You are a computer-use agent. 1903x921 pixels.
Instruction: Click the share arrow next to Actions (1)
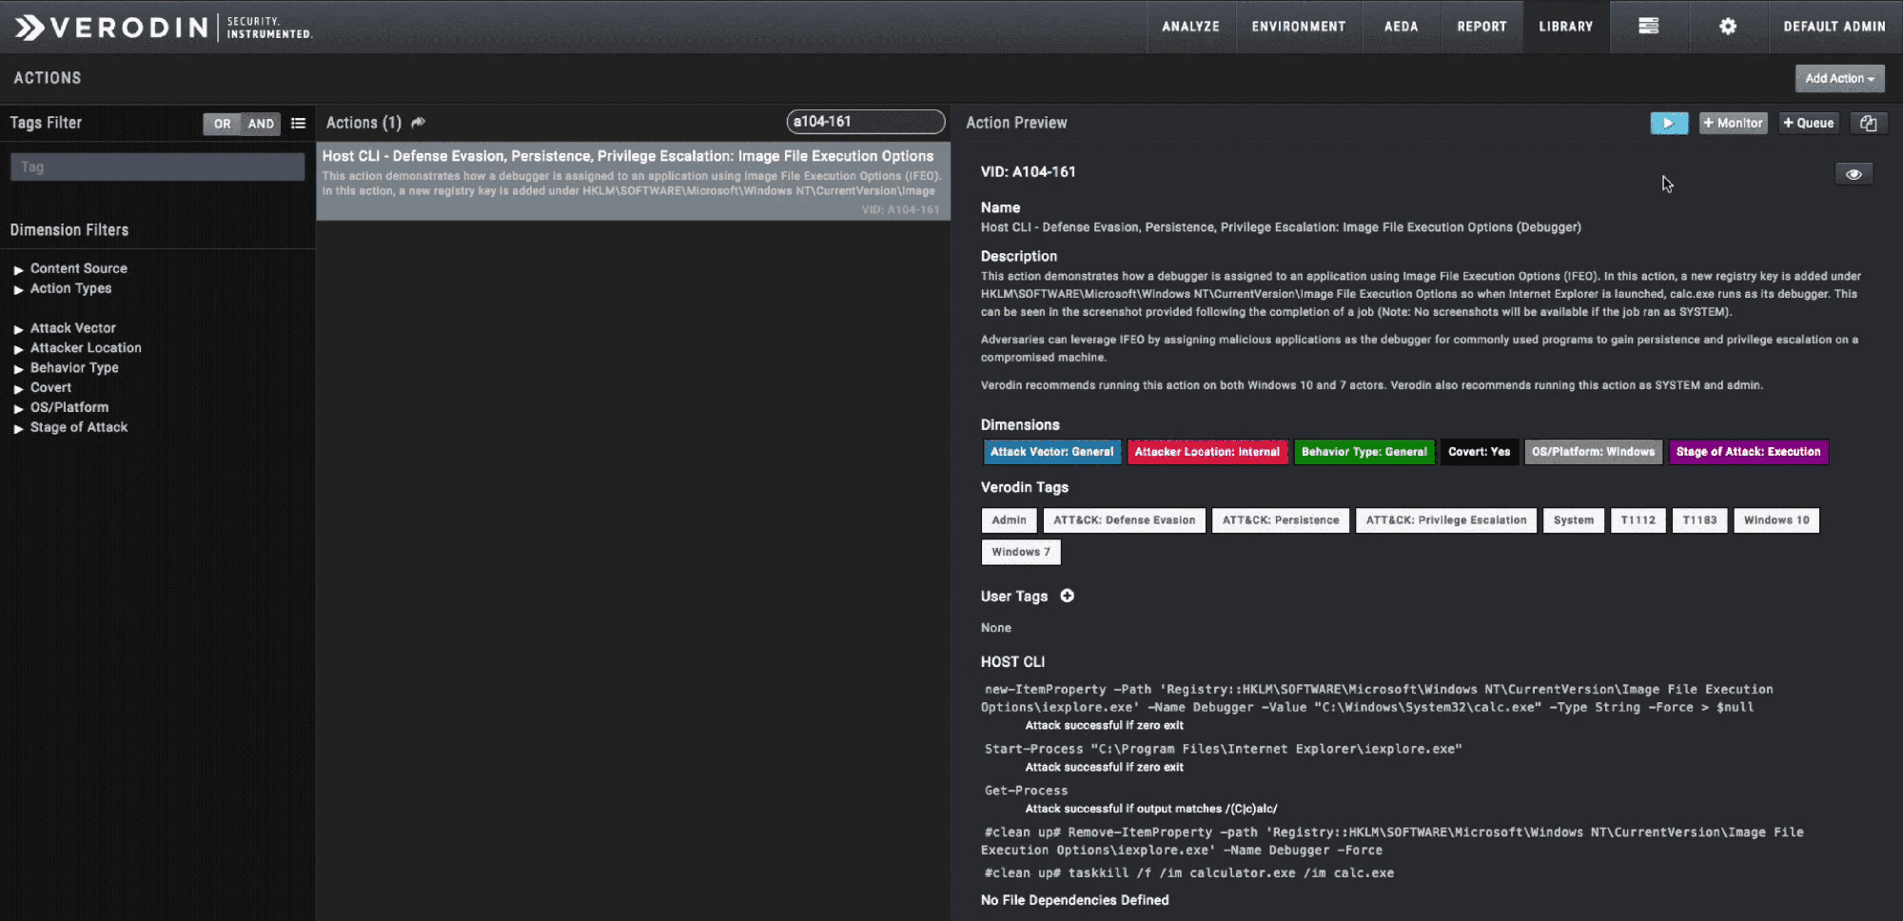(419, 123)
